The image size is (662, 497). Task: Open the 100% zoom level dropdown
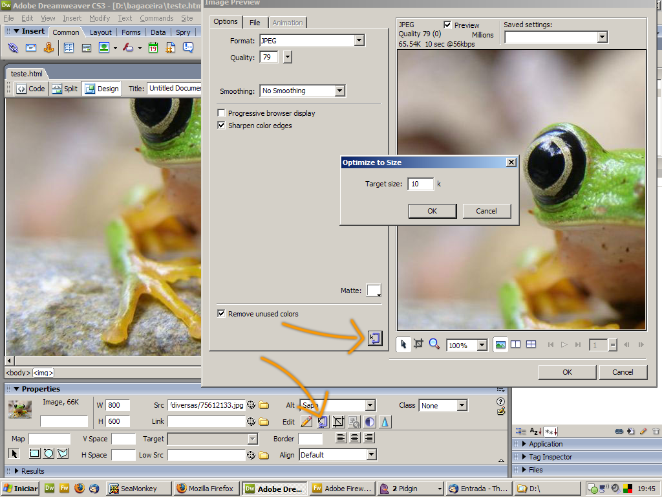coord(482,346)
